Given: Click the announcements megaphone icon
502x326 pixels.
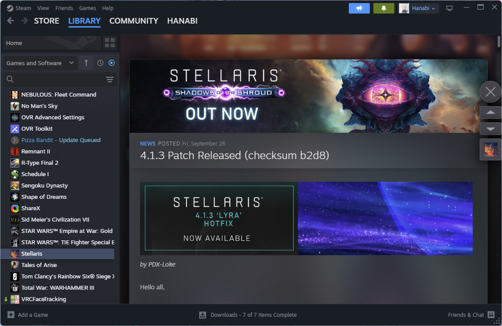Looking at the screenshot, I should tap(359, 8).
